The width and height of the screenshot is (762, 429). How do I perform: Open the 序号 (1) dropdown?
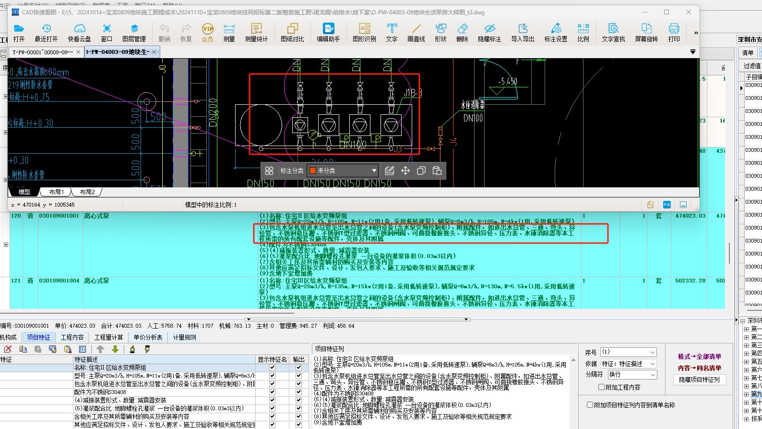tap(629, 352)
